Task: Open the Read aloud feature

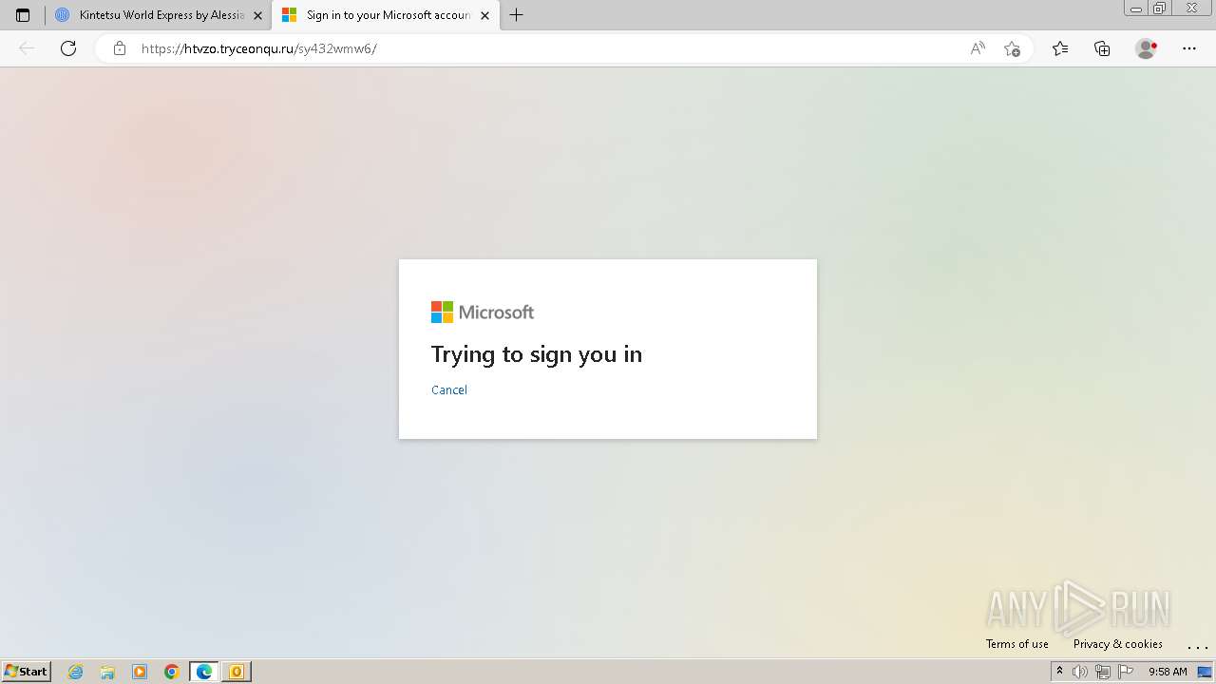Action: [x=978, y=48]
